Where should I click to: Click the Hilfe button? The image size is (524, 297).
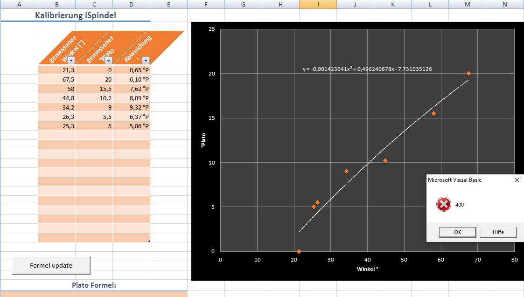(498, 232)
